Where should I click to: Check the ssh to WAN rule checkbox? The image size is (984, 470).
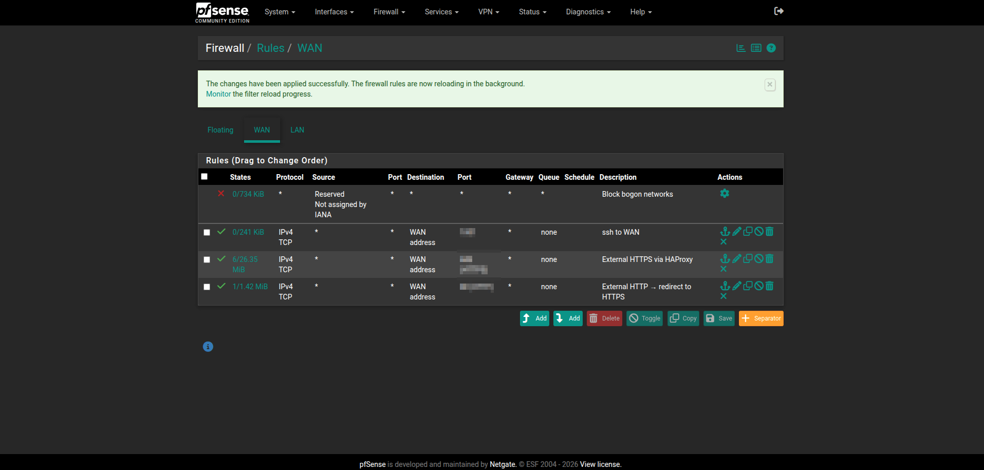point(207,232)
